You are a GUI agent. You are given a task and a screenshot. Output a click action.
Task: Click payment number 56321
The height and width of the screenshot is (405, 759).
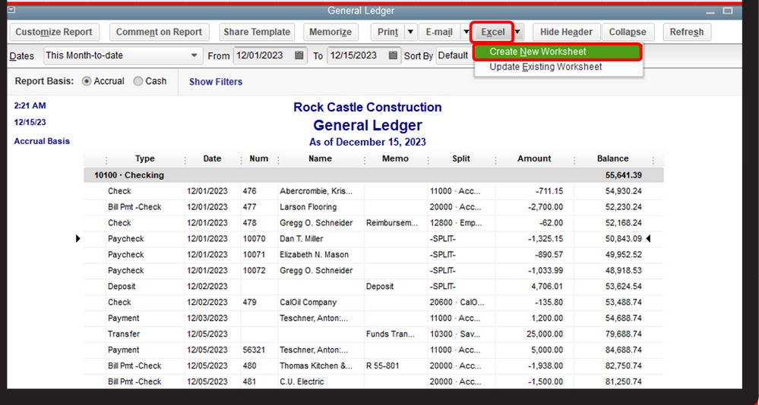tap(254, 350)
